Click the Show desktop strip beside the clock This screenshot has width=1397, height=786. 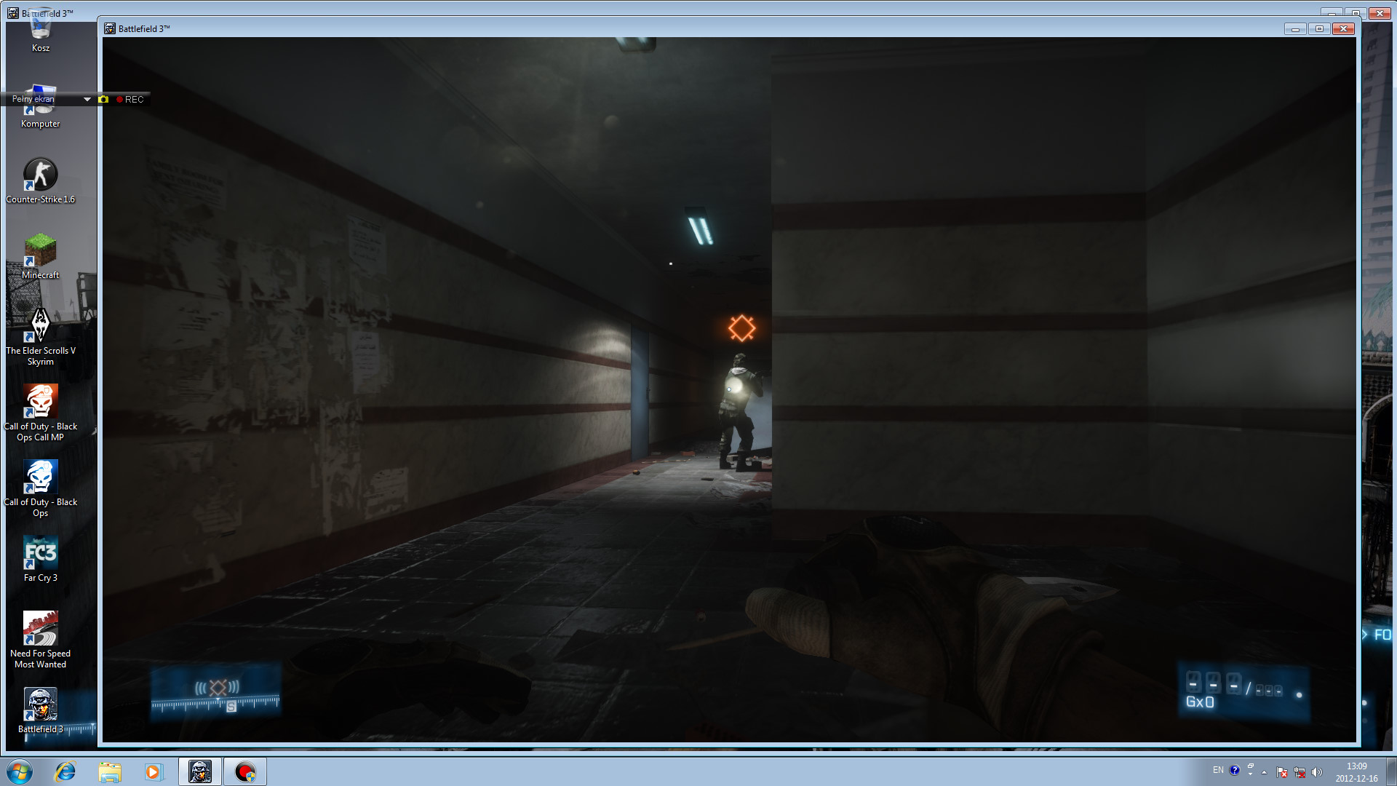pos(1391,771)
